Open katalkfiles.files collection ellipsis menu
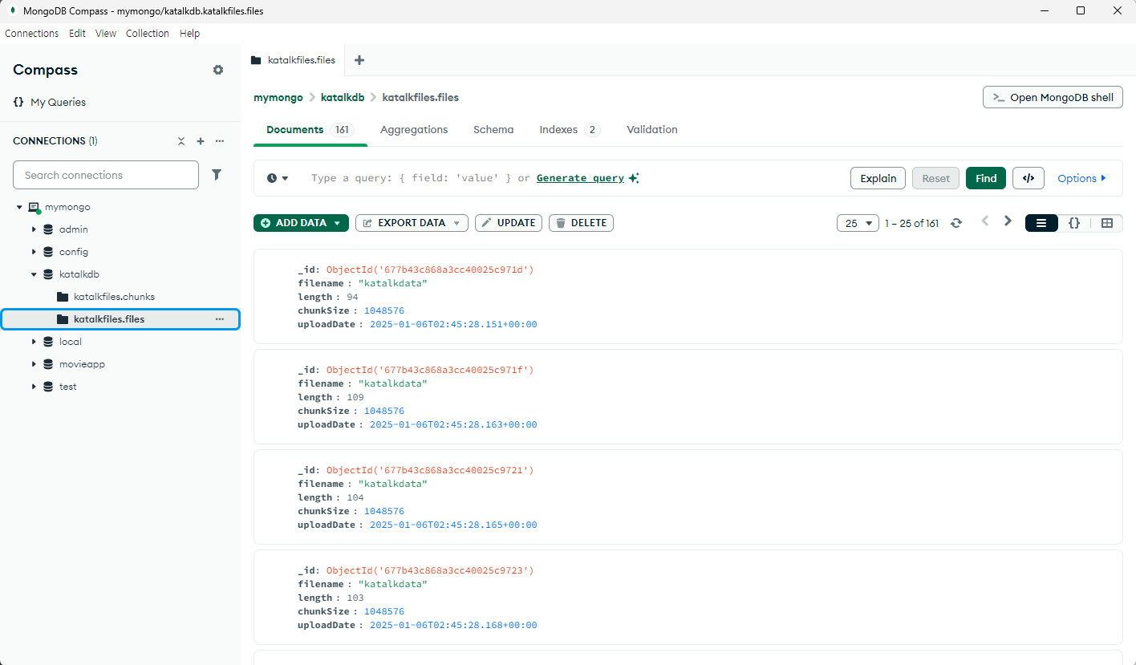 click(220, 319)
